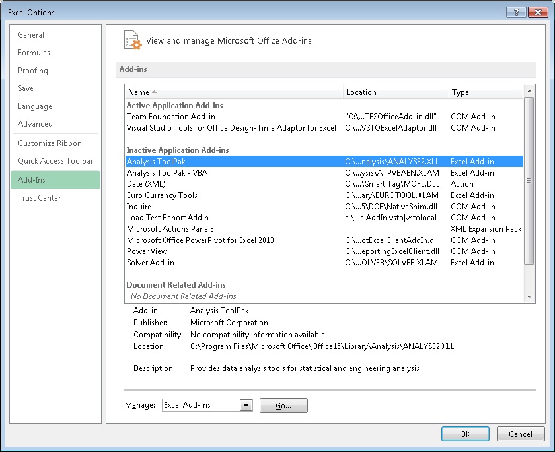Click the add-ins list scrollbar thumb
This screenshot has width=555, height=452.
[x=529, y=181]
